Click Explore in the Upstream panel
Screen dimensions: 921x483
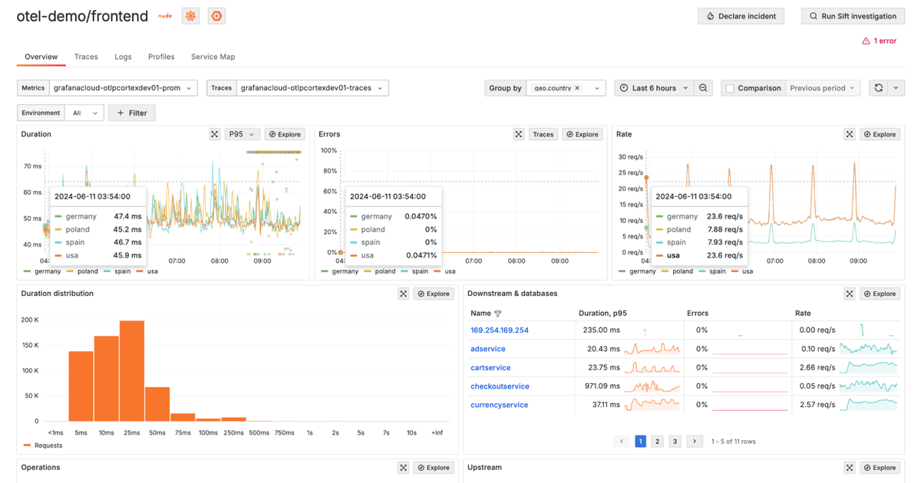880,468
